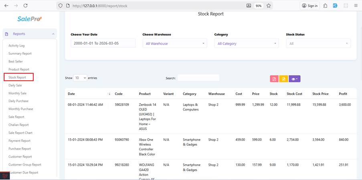Change the show entries count selector
This screenshot has width=362, height=180.
(x=80, y=78)
